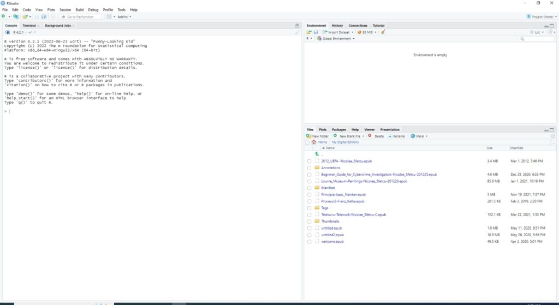
Task: Check the box next to Annotations folder
Action: coord(309,168)
